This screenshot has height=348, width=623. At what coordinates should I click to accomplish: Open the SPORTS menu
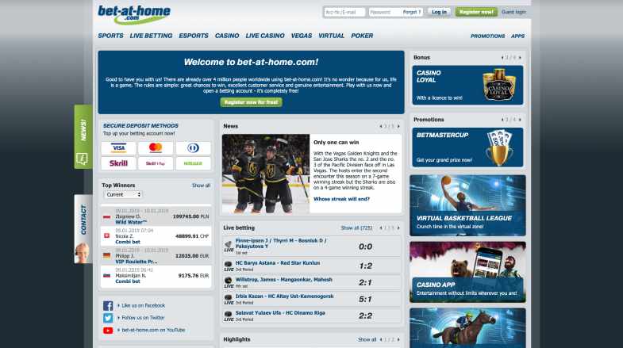tap(110, 36)
